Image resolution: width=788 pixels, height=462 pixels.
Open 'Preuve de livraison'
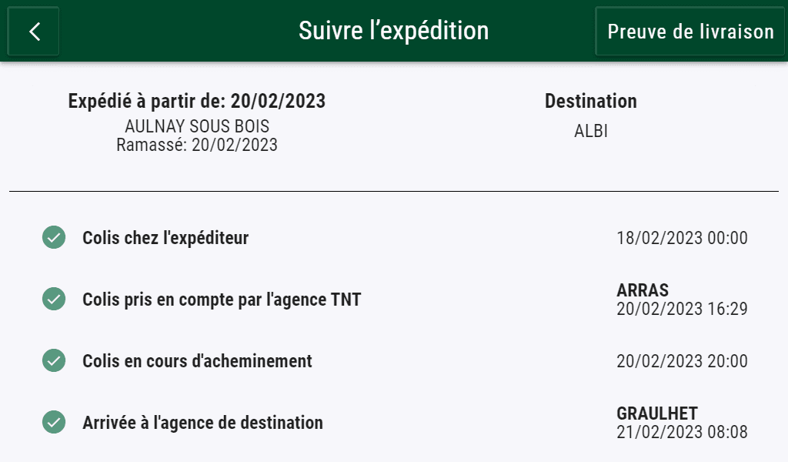pos(690,32)
